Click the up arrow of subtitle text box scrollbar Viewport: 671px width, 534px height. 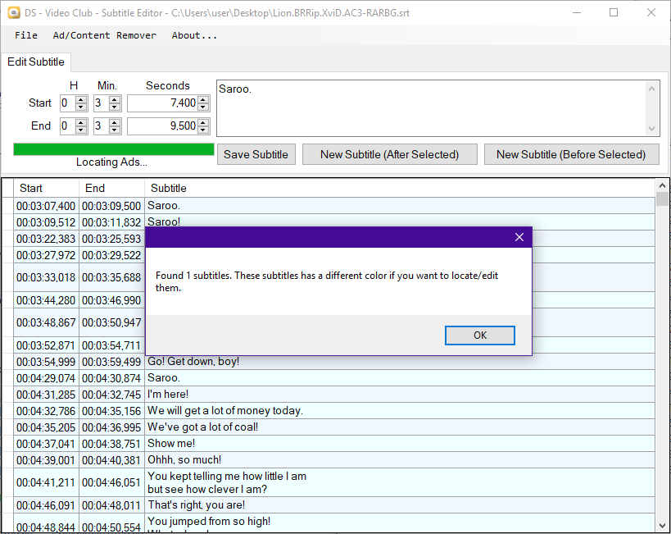(x=651, y=89)
